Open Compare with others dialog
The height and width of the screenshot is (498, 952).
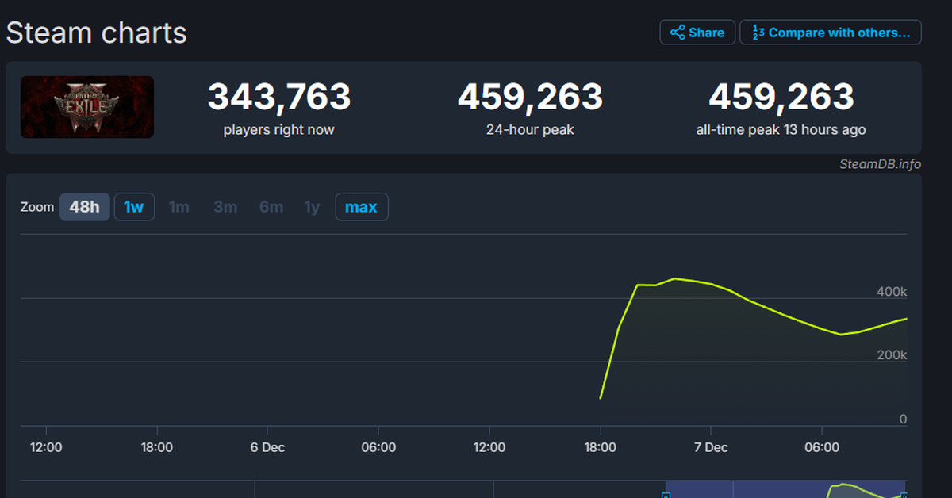(831, 33)
